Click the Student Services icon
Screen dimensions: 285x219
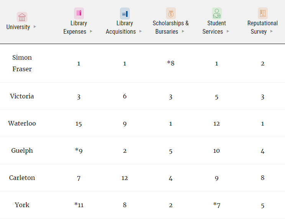coord(217,13)
